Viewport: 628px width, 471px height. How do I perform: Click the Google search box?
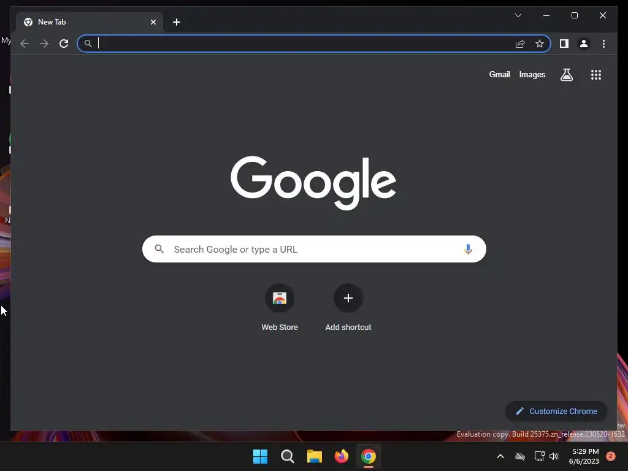(314, 249)
